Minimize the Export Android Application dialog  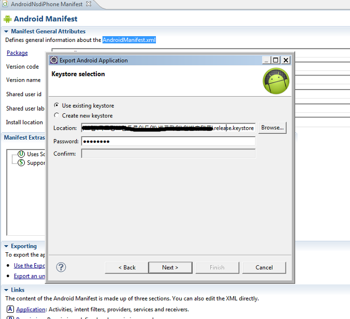point(266,60)
